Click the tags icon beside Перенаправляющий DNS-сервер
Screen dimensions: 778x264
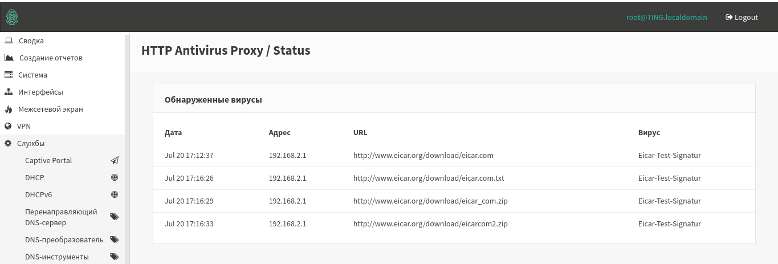point(114,217)
